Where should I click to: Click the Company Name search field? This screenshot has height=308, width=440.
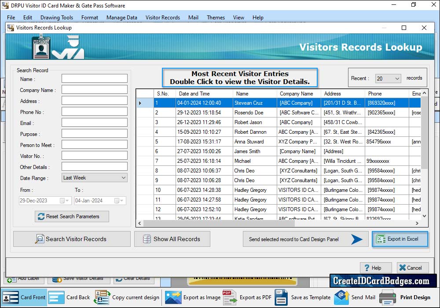pyautogui.click(x=95, y=89)
